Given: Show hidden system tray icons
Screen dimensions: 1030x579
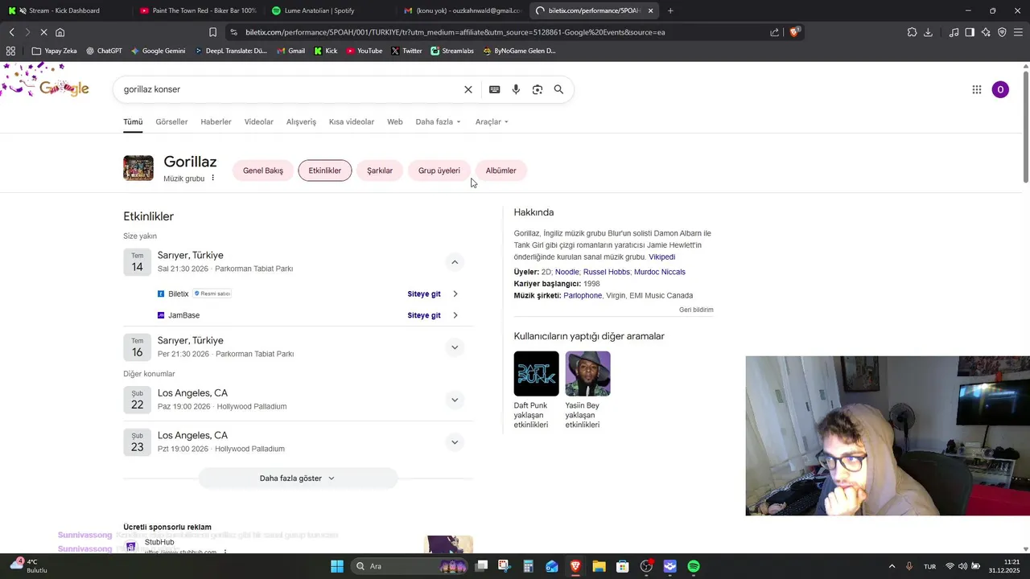Looking at the screenshot, I should pyautogui.click(x=892, y=566).
